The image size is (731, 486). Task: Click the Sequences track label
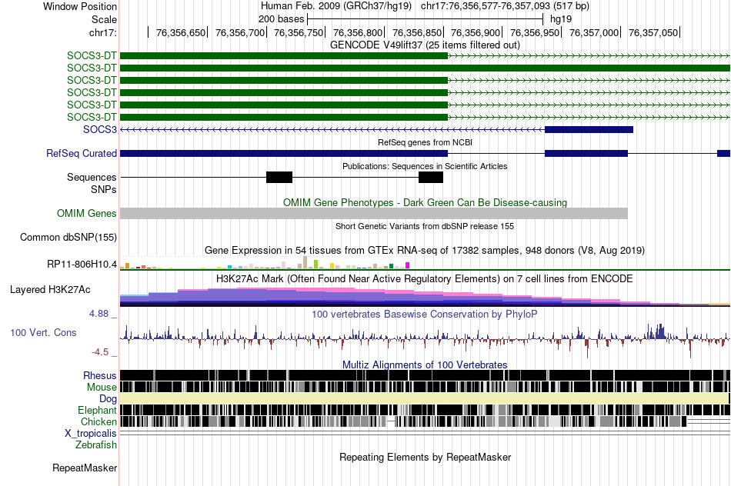point(92,177)
